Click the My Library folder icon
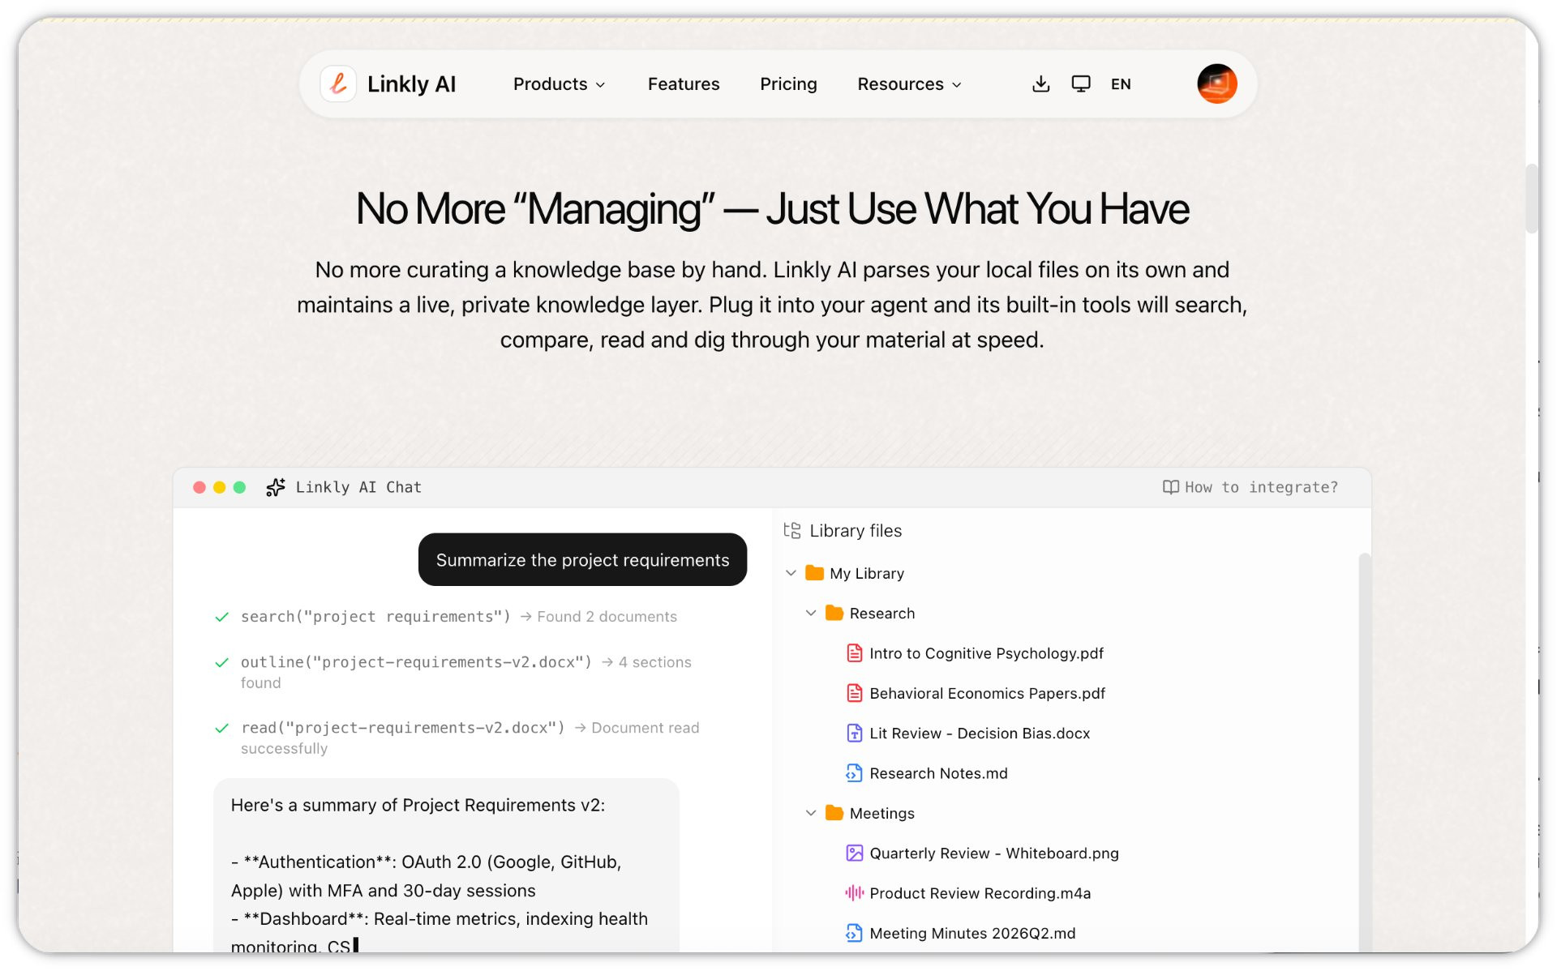This screenshot has height=971, width=1557. (814, 573)
